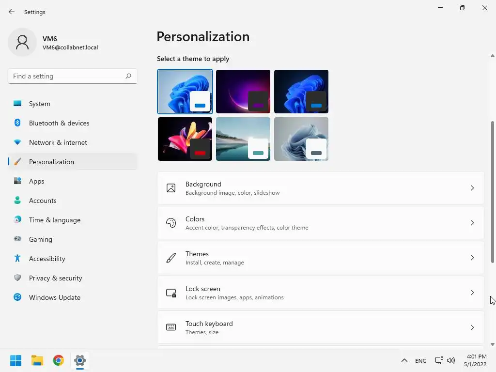Image resolution: width=496 pixels, height=372 pixels.
Task: Open Accessibility settings
Action: coord(73,259)
